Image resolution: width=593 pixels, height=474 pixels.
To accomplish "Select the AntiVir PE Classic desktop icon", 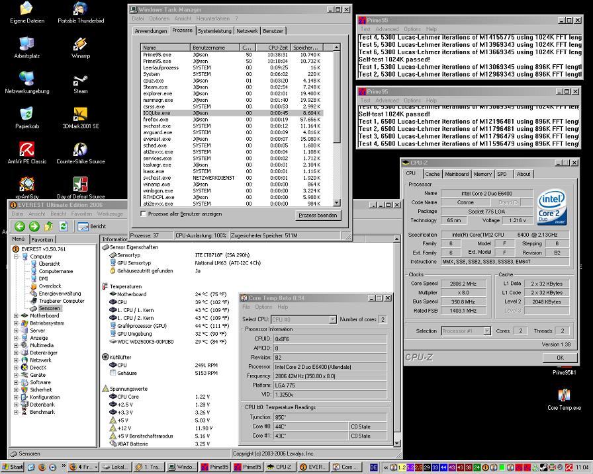I will (27, 153).
